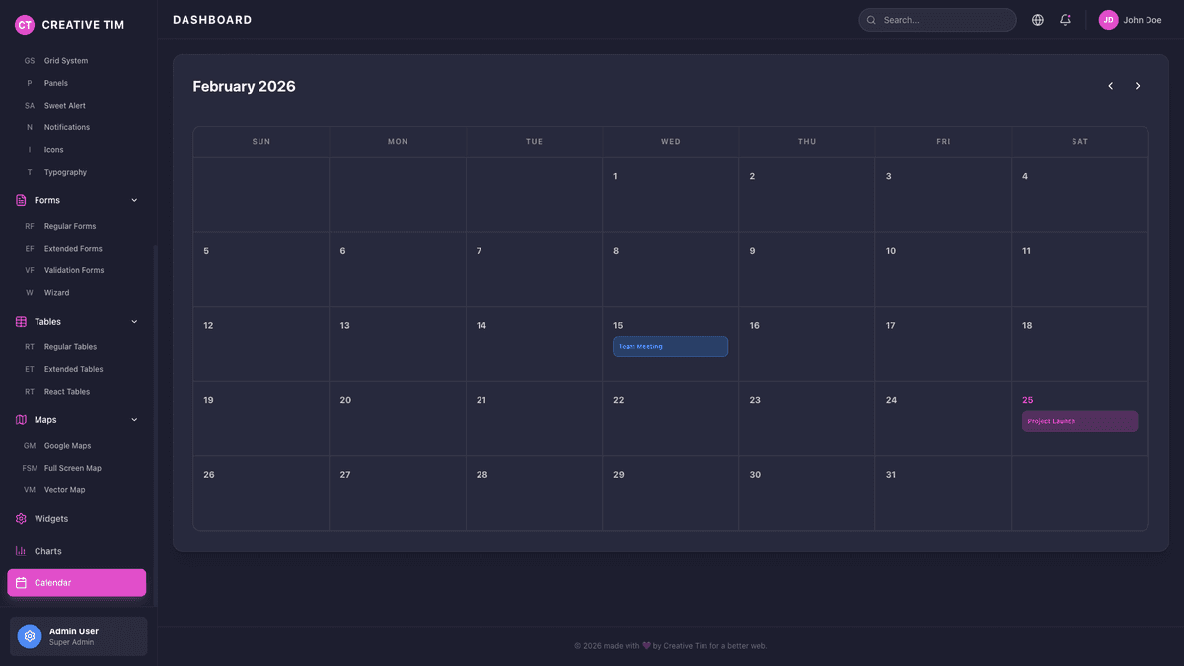Go to previous month with left arrow

1110,86
